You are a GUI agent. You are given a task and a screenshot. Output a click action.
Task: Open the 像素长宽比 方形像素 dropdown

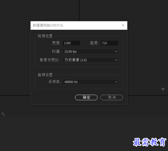point(91,60)
